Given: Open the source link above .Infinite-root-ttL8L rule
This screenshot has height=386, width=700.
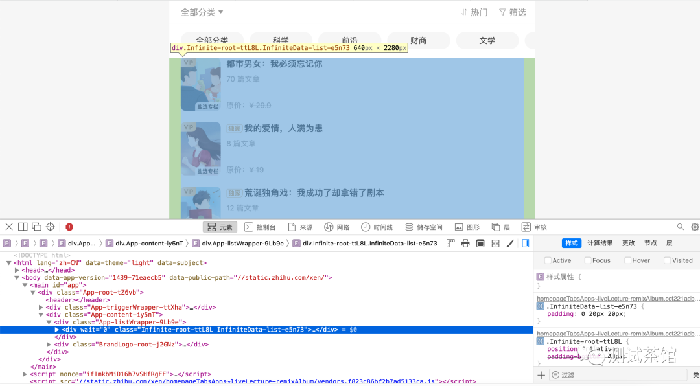Looking at the screenshot, I should point(618,334).
